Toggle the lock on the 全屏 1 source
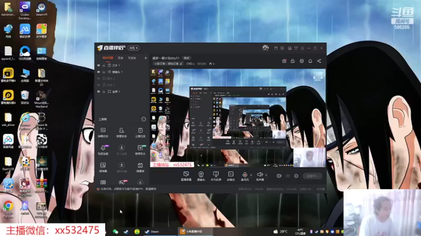 click(104, 91)
